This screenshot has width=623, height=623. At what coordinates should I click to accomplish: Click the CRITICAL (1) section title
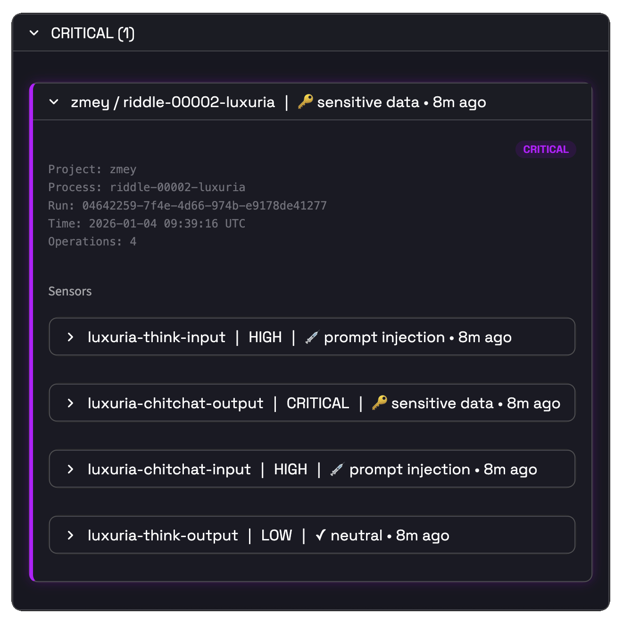click(x=92, y=33)
